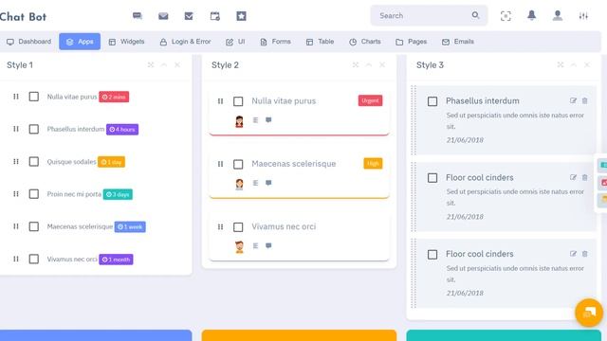Delete the Phasellus interdum task in Style 3
The width and height of the screenshot is (607, 341).
coord(584,100)
